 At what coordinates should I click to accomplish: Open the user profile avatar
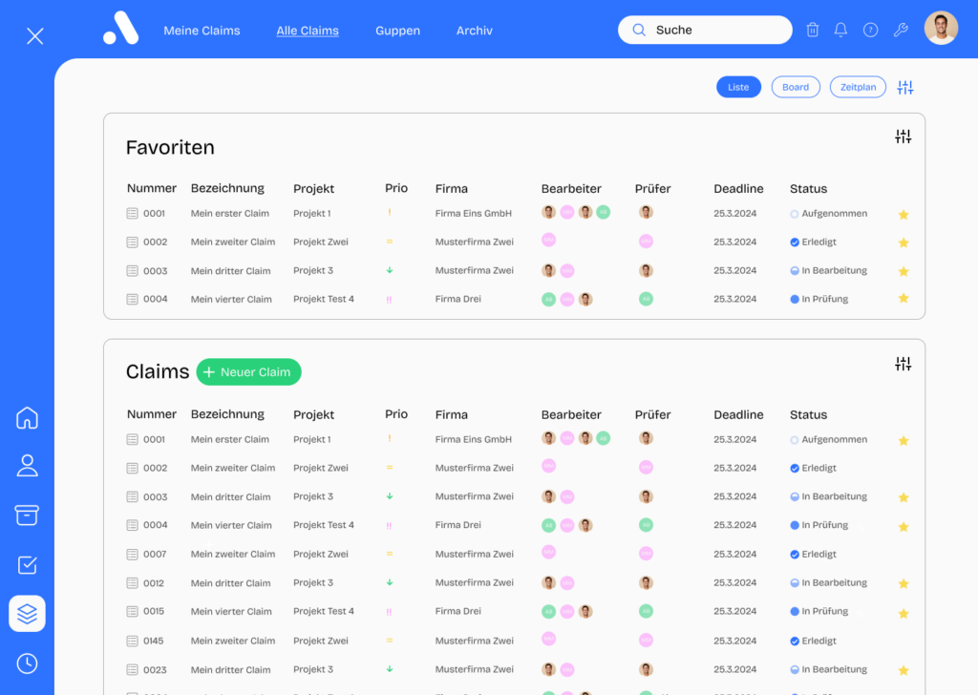[941, 28]
